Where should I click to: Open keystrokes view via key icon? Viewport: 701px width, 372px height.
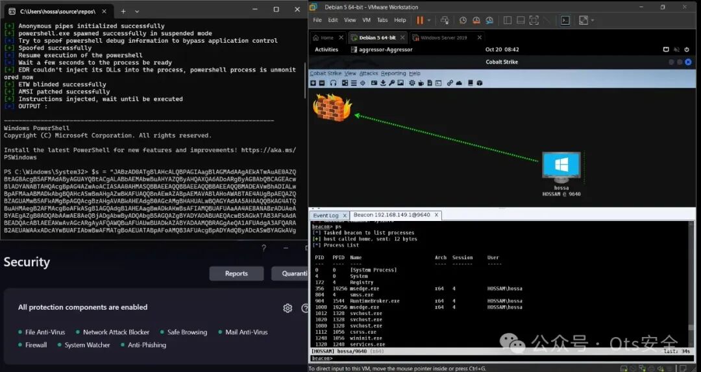coord(391,83)
